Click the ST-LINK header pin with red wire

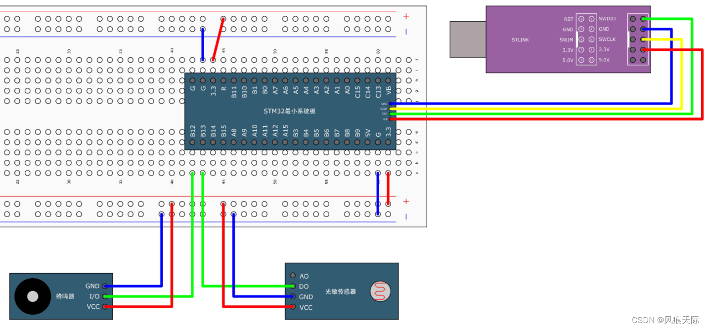[643, 49]
